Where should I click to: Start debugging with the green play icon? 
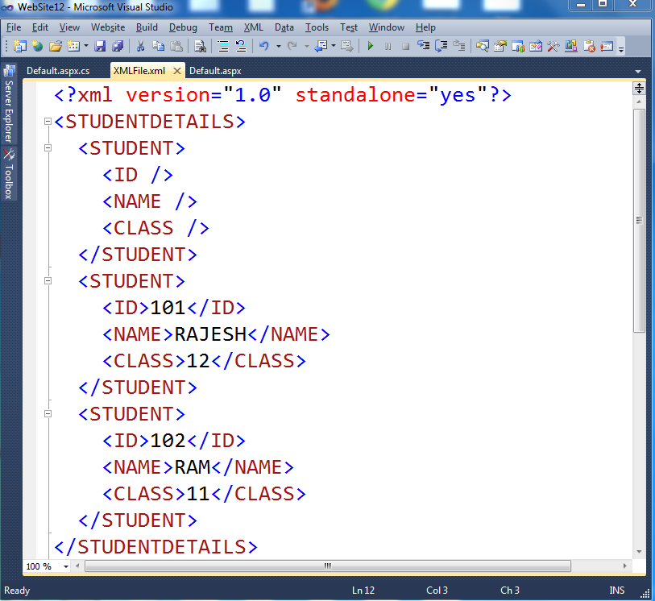pyautogui.click(x=371, y=46)
